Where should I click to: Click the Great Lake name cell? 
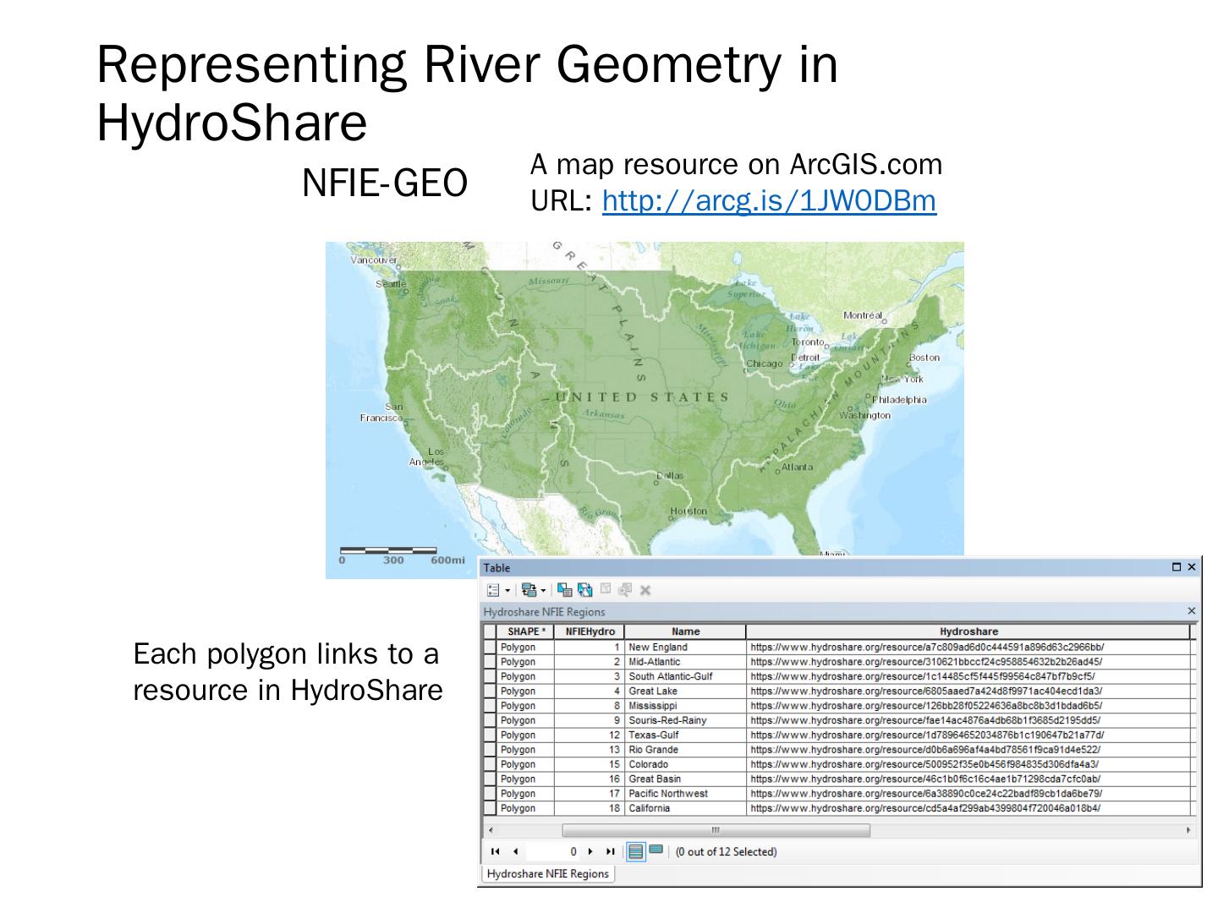685,692
